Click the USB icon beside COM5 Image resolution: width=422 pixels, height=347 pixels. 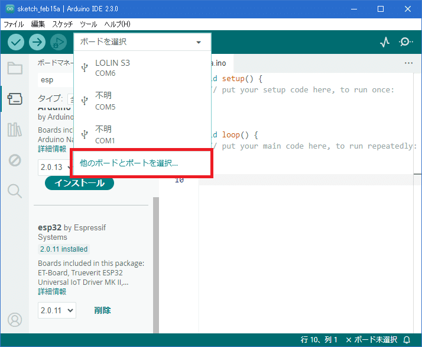85,101
